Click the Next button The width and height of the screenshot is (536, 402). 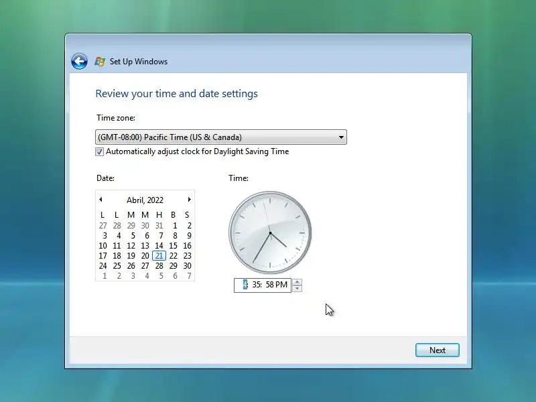(438, 350)
